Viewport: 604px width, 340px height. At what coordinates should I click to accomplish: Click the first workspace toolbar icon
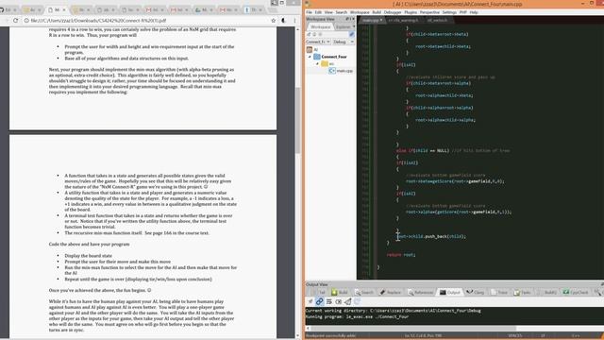coord(309,34)
